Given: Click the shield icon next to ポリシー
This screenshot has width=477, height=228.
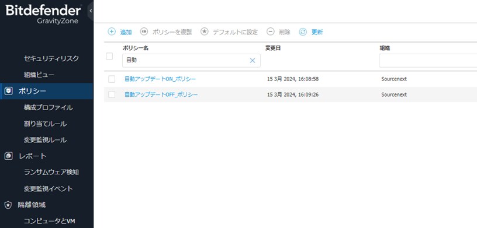Looking at the screenshot, I should click(9, 91).
